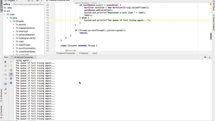Viewport: 215px width, 121px height.
Task: Clear all console output with trash icon
Action: click(x=11, y=83)
